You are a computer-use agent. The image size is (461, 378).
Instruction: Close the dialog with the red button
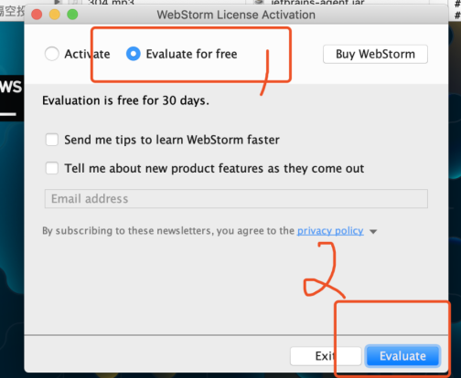pos(37,15)
